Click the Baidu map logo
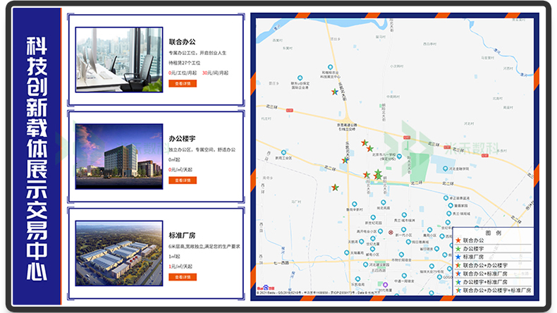The image size is (557, 313). pyautogui.click(x=266, y=288)
